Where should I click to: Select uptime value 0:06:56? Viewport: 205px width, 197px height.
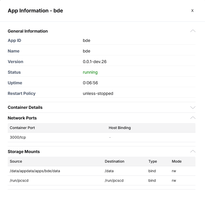coord(90,83)
